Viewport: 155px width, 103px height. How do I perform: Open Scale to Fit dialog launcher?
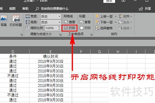point(60,35)
